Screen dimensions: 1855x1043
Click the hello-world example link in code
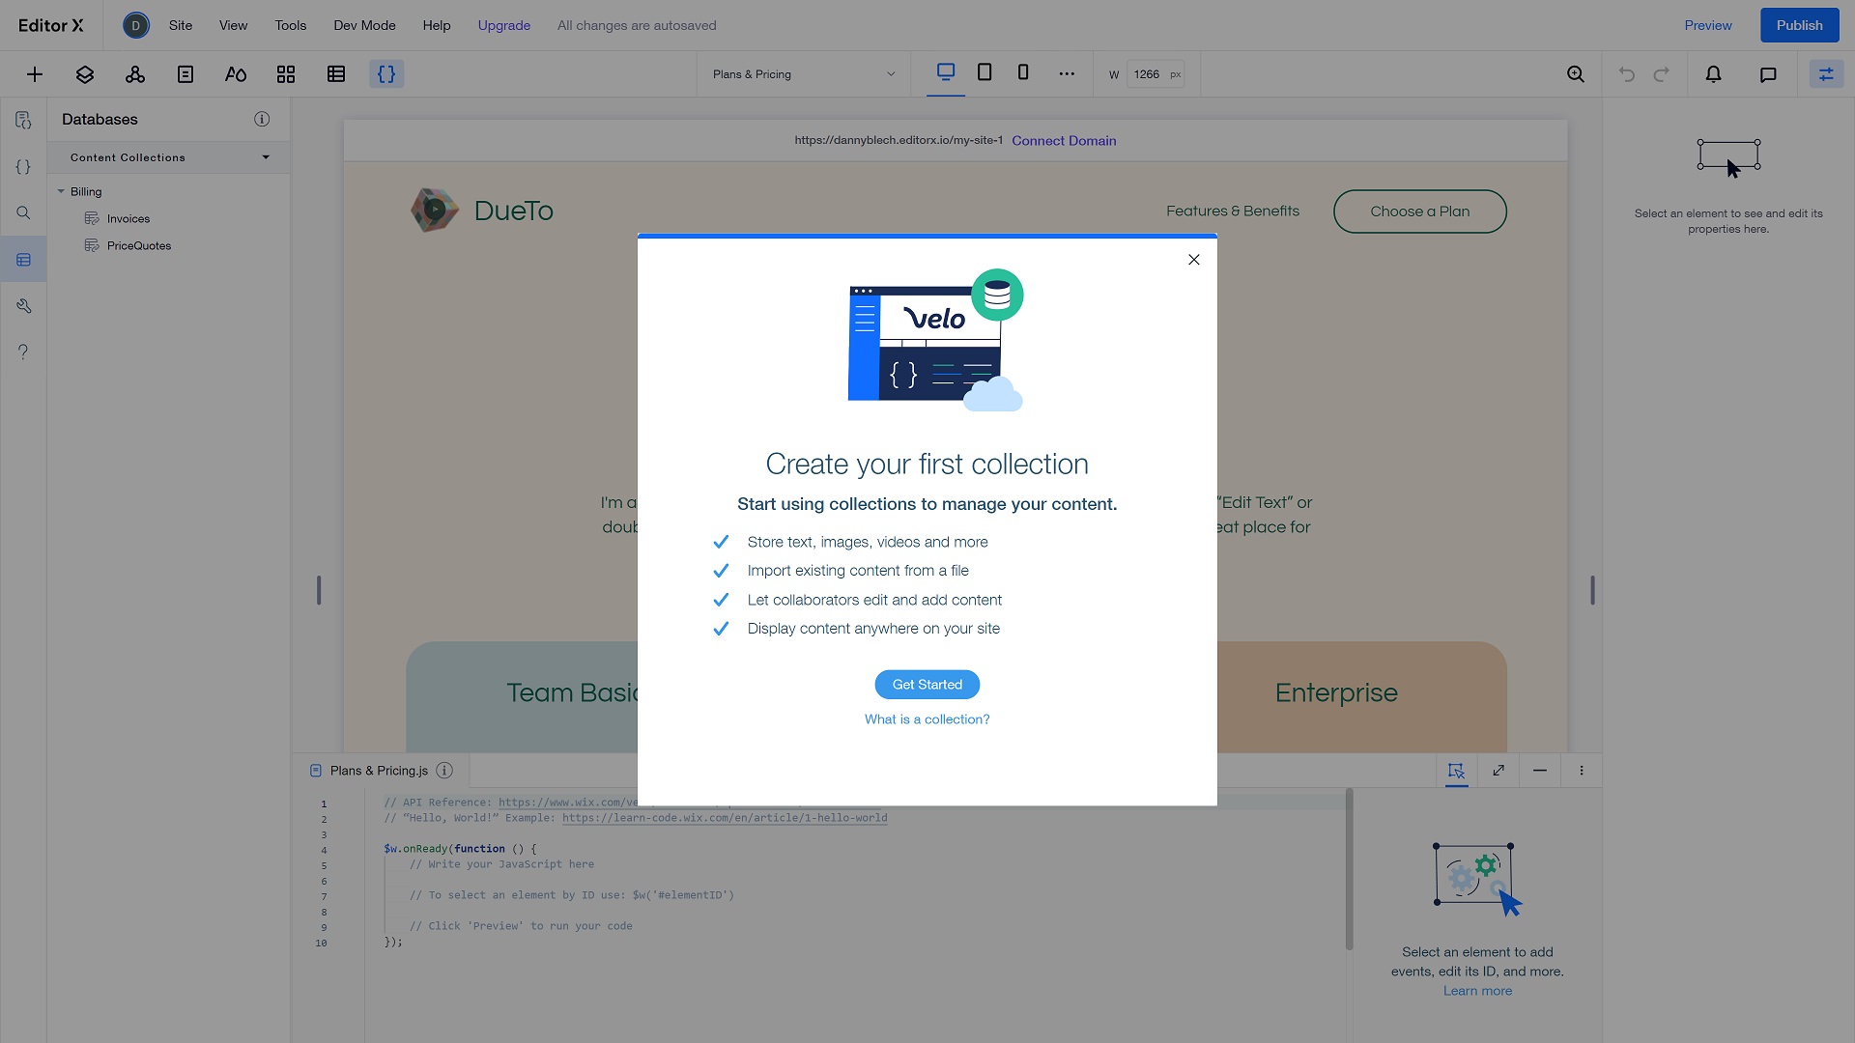pos(725,818)
